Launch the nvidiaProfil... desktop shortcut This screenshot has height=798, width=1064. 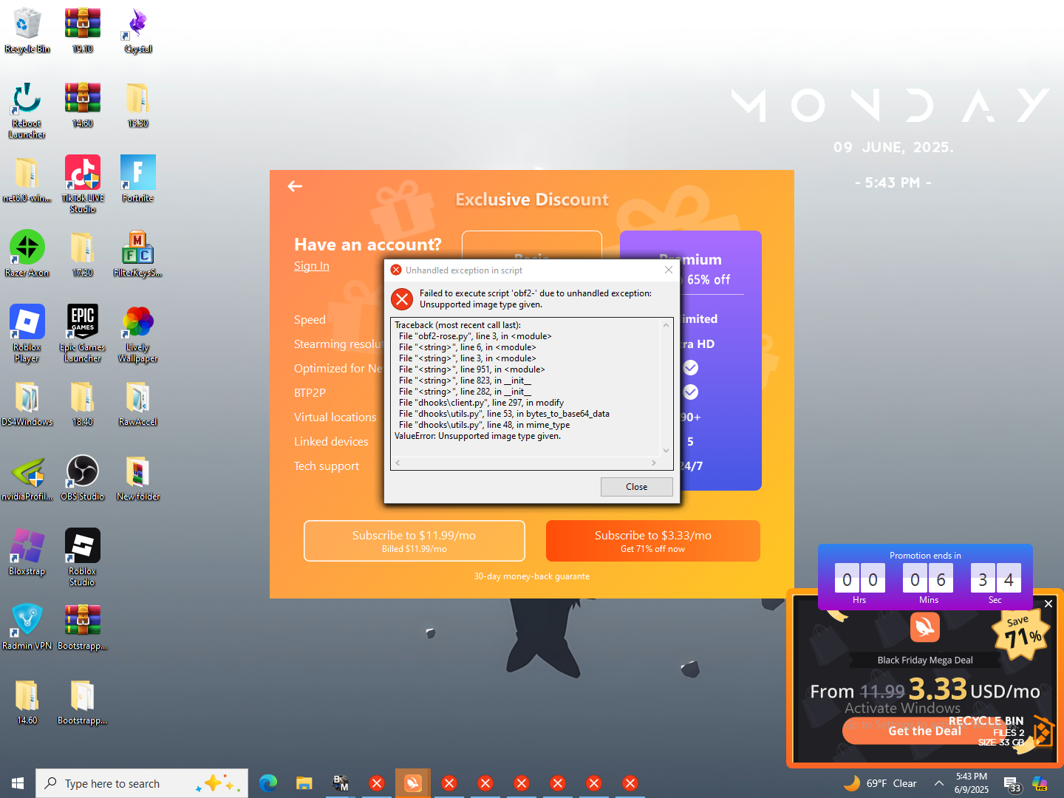27,479
